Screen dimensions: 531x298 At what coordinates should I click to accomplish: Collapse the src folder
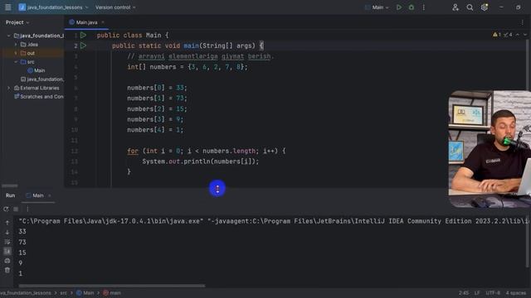pos(16,62)
